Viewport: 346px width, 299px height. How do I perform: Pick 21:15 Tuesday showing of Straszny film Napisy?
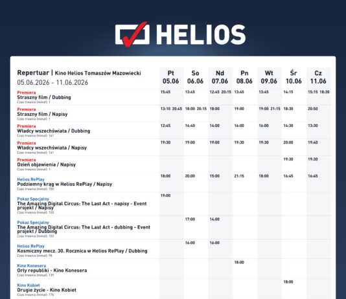[x=275, y=109]
